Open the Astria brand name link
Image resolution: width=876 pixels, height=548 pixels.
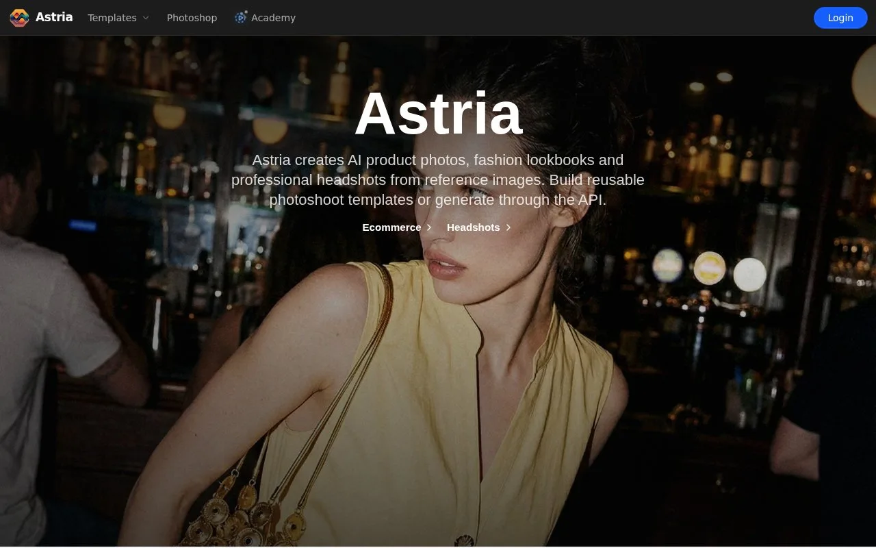pos(54,17)
